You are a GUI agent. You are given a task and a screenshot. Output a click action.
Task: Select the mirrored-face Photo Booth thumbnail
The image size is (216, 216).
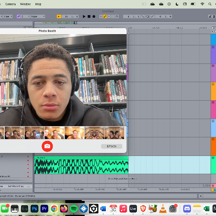pos(95,133)
